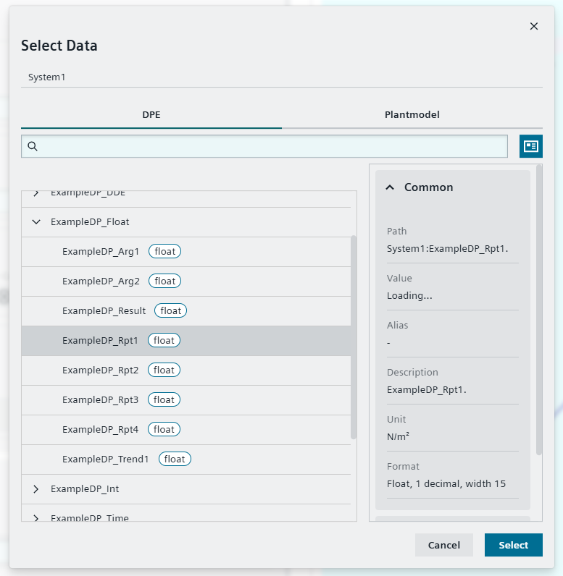Viewport: 563px width, 576px height.
Task: Choose the ExampleDP_Result data point
Action: tap(104, 311)
